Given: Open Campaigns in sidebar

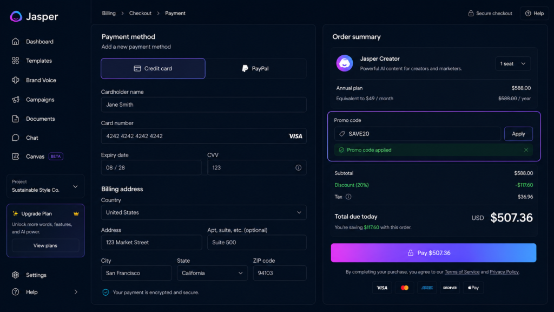Looking at the screenshot, I should click(x=40, y=100).
